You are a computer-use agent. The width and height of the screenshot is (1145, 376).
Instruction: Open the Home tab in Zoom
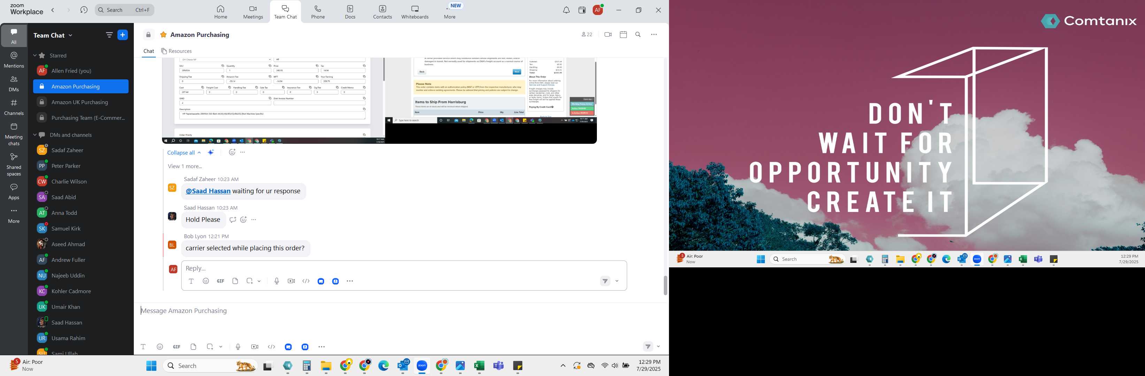[x=221, y=12]
